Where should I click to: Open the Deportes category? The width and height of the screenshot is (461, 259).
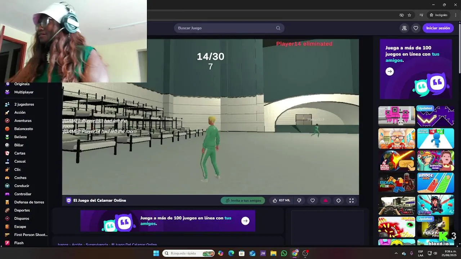(22, 210)
